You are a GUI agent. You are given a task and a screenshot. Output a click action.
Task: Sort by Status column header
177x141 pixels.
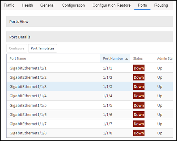pos(138,58)
